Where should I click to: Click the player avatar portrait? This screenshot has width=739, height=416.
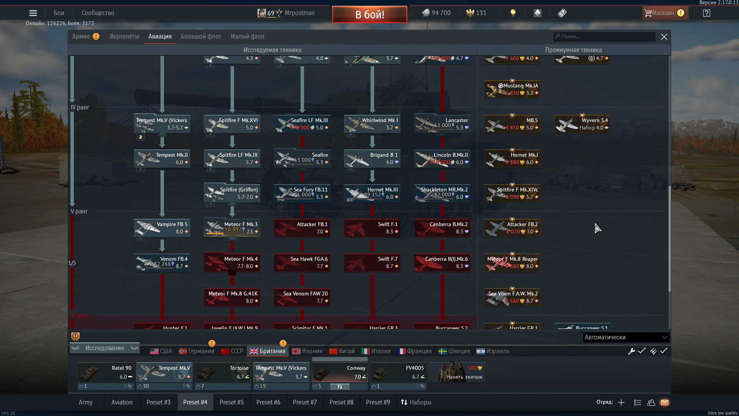click(x=262, y=13)
